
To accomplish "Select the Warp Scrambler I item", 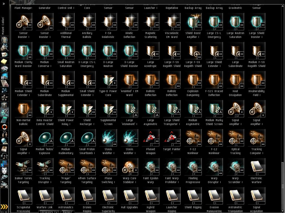I will [235, 167].
